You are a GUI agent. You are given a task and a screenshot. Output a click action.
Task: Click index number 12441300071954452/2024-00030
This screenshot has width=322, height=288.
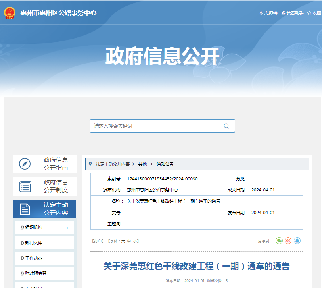162,179
